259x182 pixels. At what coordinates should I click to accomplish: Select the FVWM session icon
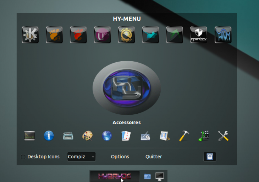pos(223,35)
